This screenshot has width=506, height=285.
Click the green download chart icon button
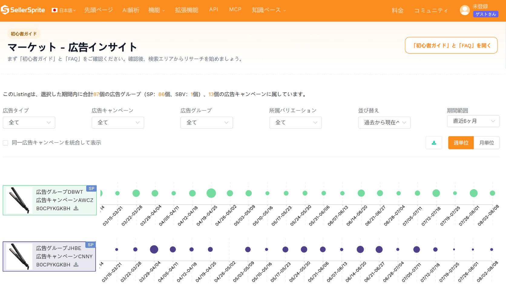click(434, 143)
